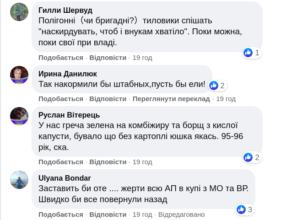The image size is (281, 220).
Task: Reply to Руслан Вітерець's comment
Action: coord(108,162)
